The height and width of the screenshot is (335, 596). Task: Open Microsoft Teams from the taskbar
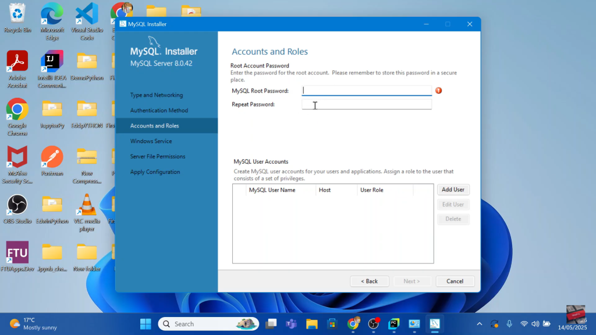292,324
